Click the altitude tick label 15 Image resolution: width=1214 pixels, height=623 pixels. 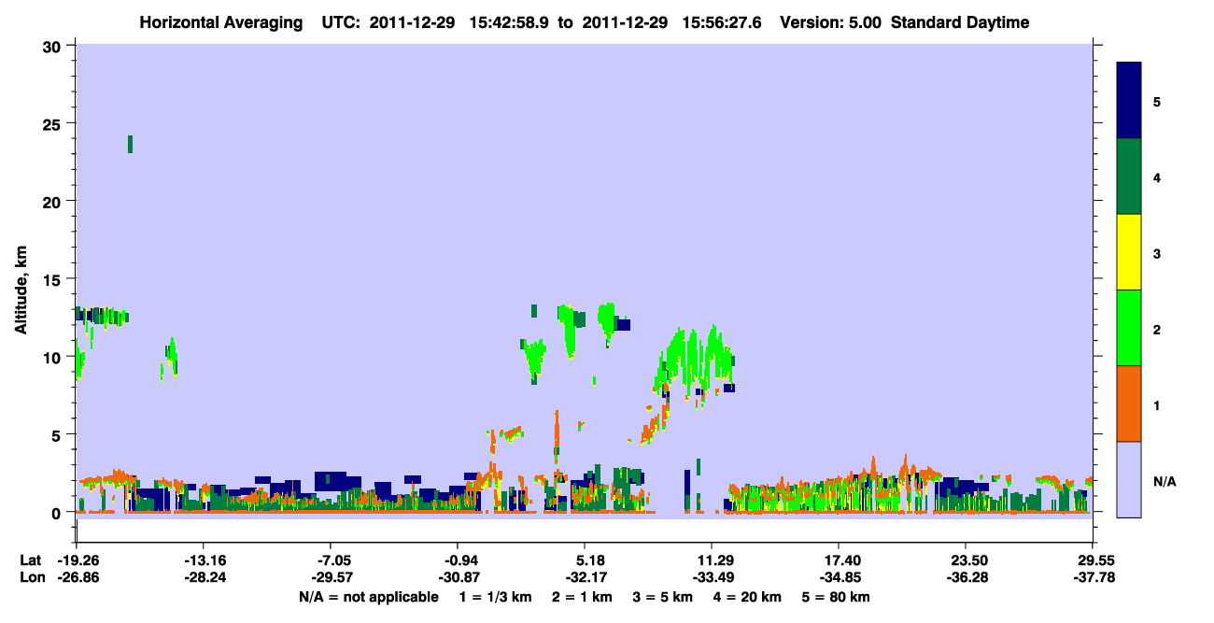[x=54, y=279]
